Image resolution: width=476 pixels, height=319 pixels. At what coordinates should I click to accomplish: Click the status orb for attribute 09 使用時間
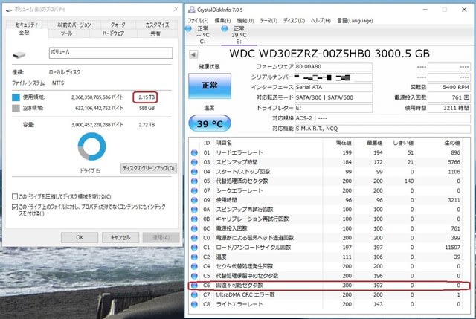(x=194, y=200)
